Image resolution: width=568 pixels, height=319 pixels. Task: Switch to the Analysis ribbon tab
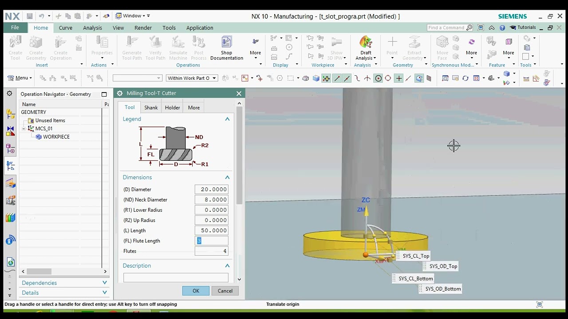[92, 27]
